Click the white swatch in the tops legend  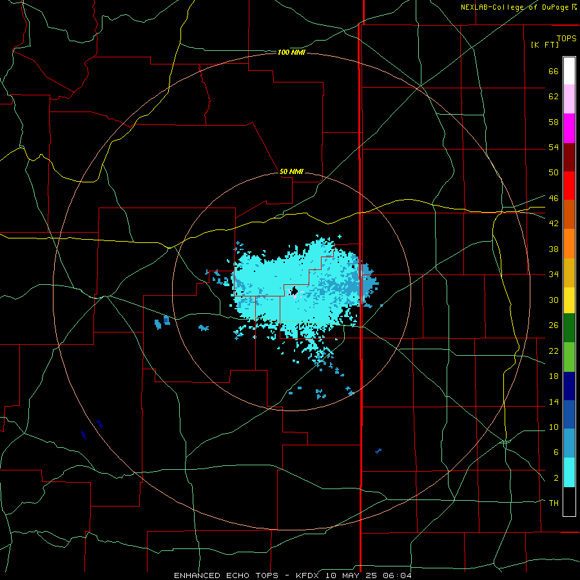pyautogui.click(x=569, y=71)
